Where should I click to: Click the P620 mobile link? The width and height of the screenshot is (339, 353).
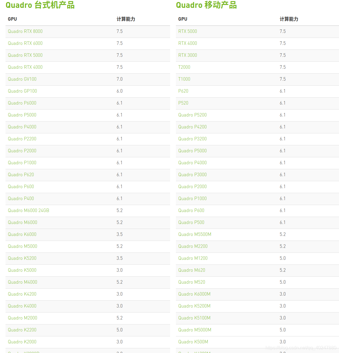click(x=183, y=91)
